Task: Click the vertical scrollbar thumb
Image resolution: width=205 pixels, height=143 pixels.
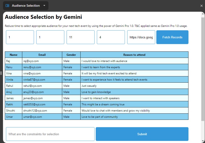Action: pyautogui.click(x=203, y=69)
